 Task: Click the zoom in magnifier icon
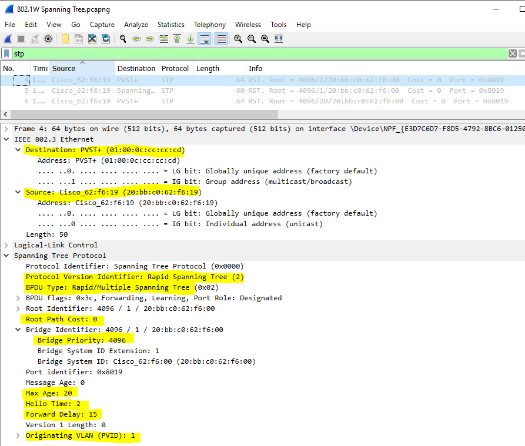point(238,39)
